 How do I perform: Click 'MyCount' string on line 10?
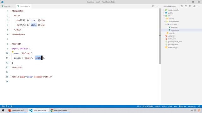point(26,53)
